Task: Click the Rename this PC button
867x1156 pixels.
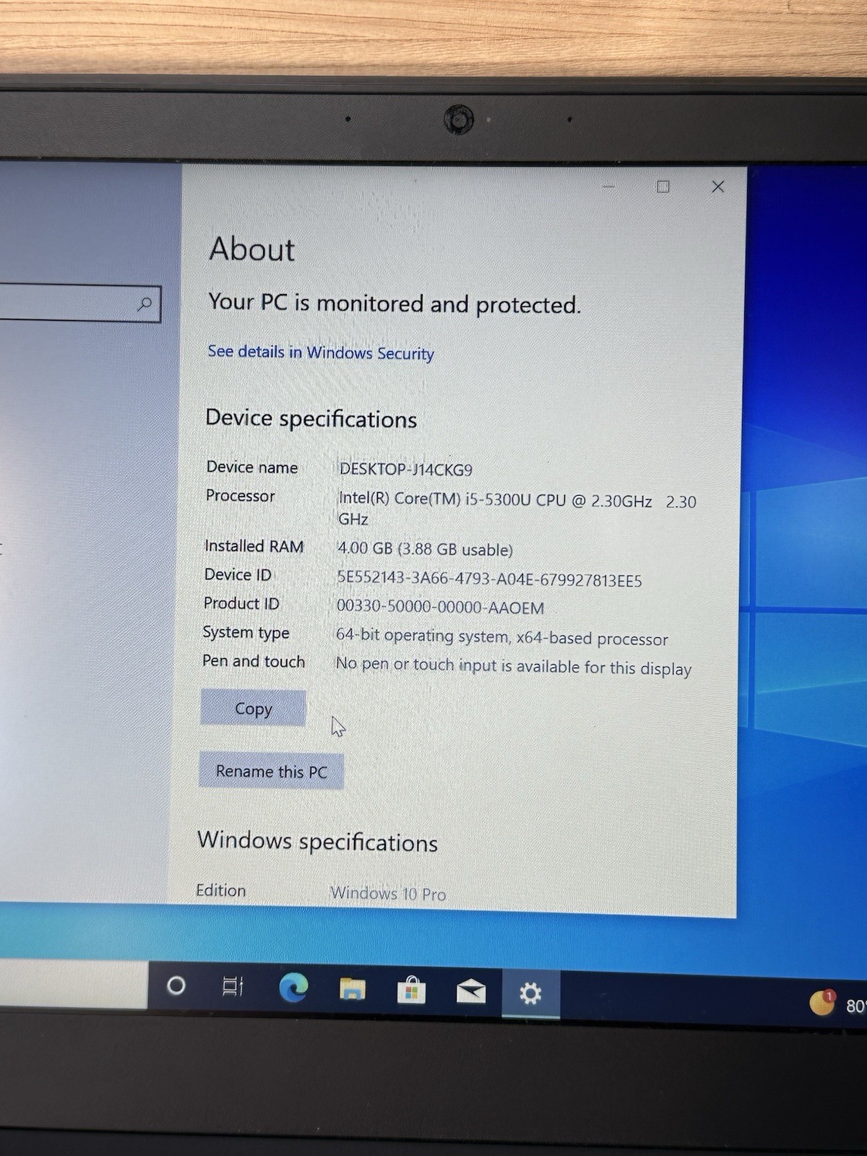Action: coord(271,771)
